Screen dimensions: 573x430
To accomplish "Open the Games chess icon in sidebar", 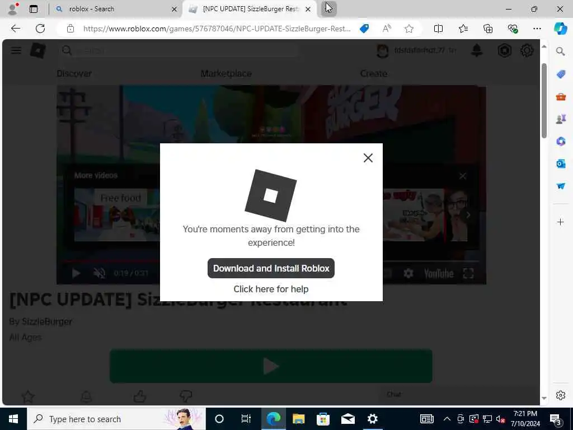I will click(x=561, y=119).
